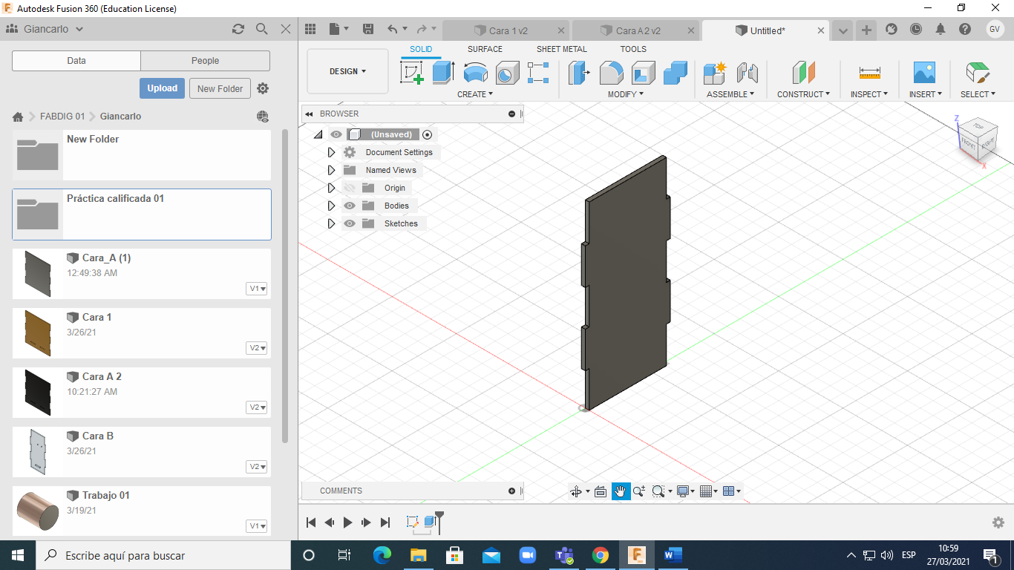Click the Joint tool in Assemble

coord(747,73)
